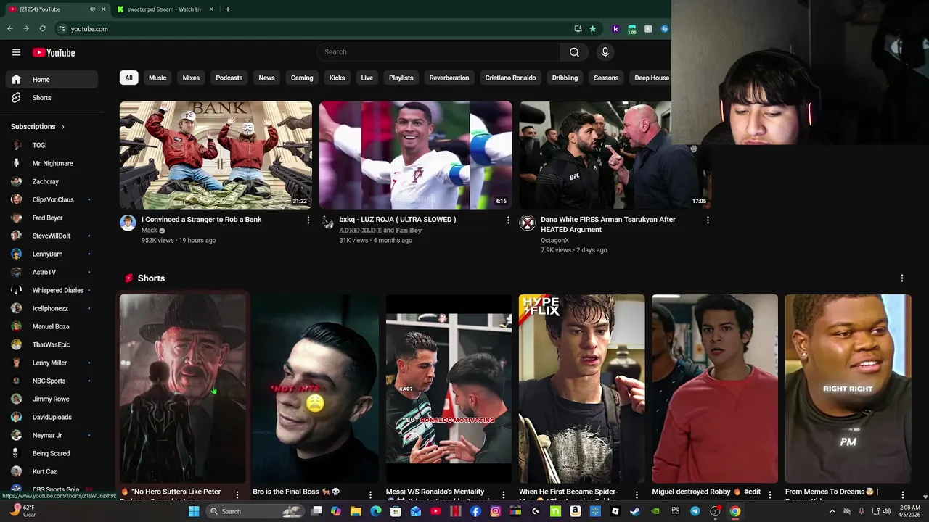Open the Messi V/S Ronaldo's Mentality short
Viewport: 929px width, 522px height.
tap(449, 389)
